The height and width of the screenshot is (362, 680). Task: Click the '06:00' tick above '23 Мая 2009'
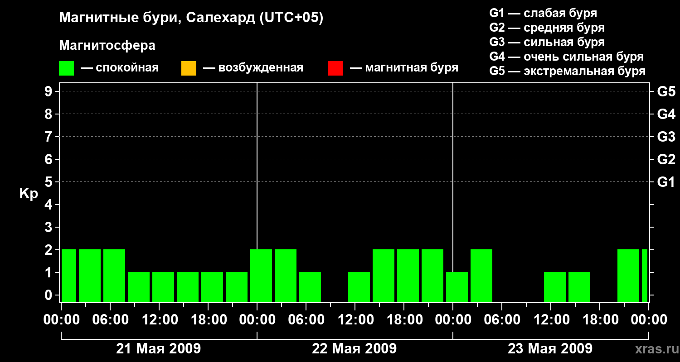(502, 320)
